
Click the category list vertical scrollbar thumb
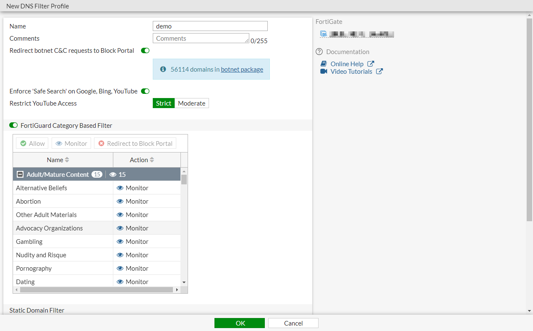click(184, 179)
